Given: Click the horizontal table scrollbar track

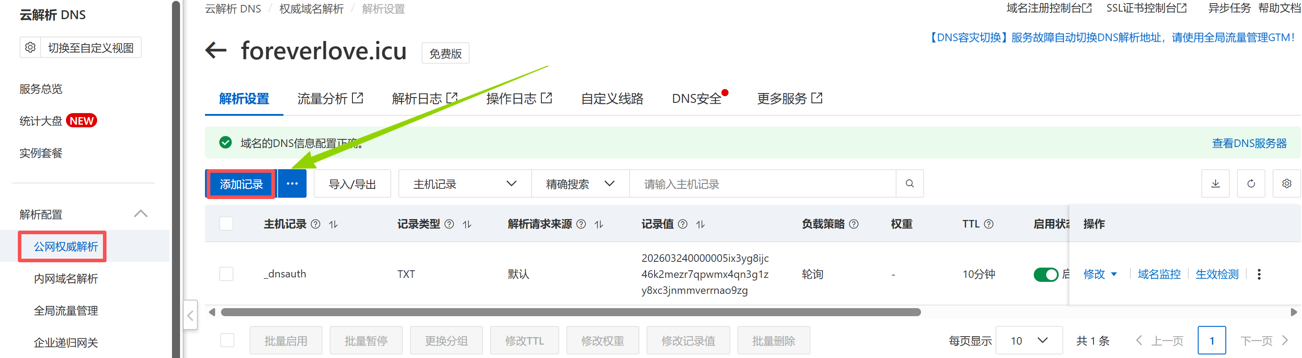Looking at the screenshot, I should point(571,312).
